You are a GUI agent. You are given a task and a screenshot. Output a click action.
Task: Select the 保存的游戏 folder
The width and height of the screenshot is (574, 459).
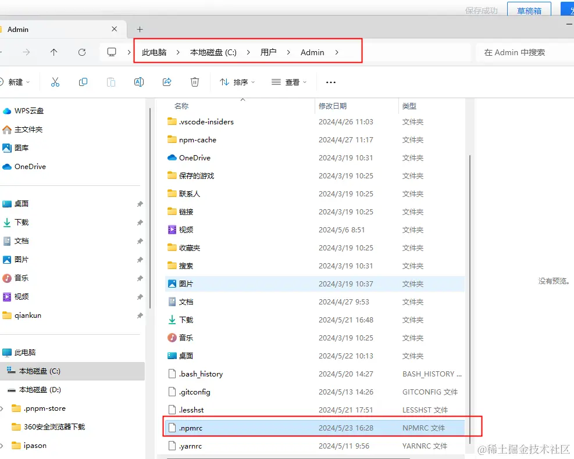(315, 176)
